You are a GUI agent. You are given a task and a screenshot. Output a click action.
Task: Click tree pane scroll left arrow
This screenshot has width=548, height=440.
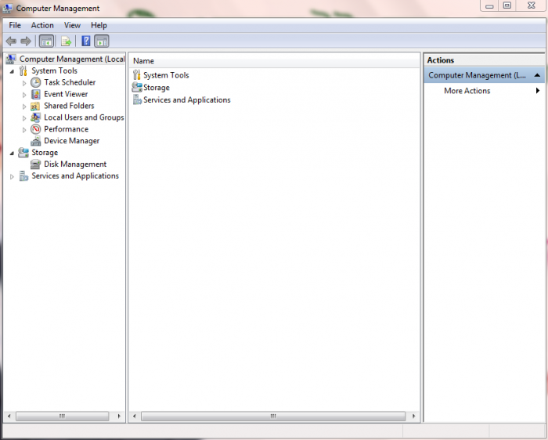tap(9, 416)
